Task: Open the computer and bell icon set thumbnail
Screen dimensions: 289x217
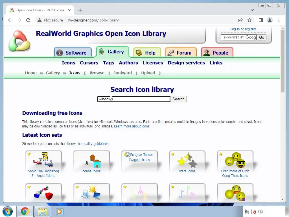Action: click(x=92, y=193)
